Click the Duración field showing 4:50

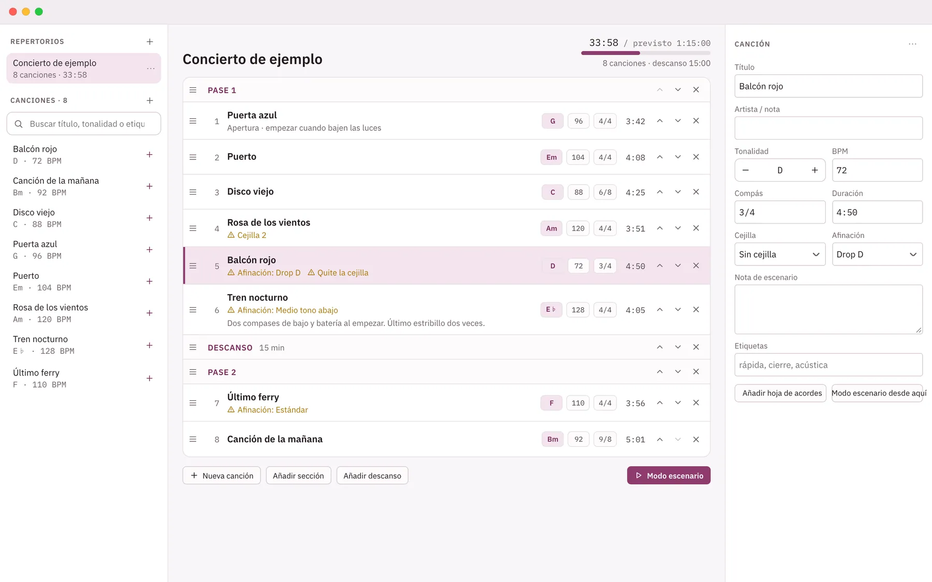(x=877, y=213)
